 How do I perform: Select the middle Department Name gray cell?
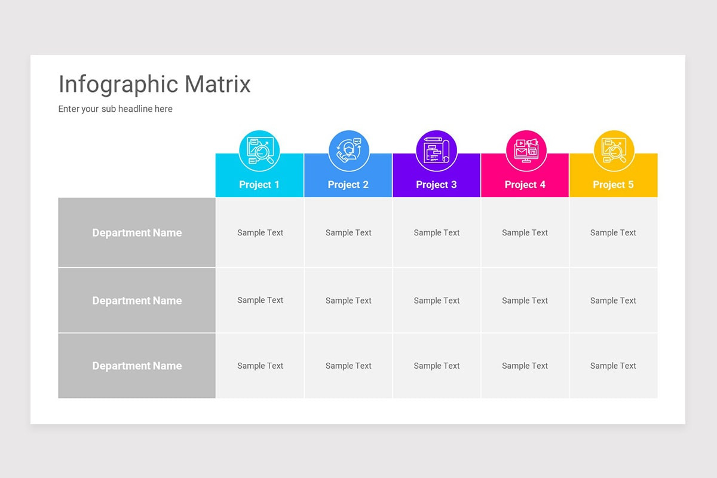point(136,300)
